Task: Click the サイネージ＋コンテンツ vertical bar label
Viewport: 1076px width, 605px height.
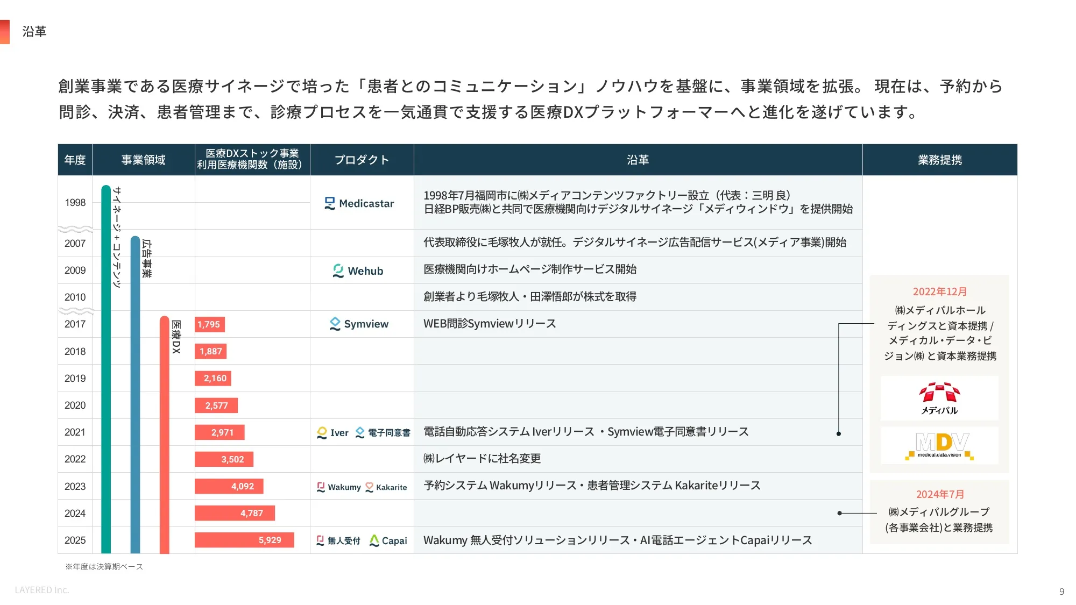Action: pyautogui.click(x=117, y=237)
